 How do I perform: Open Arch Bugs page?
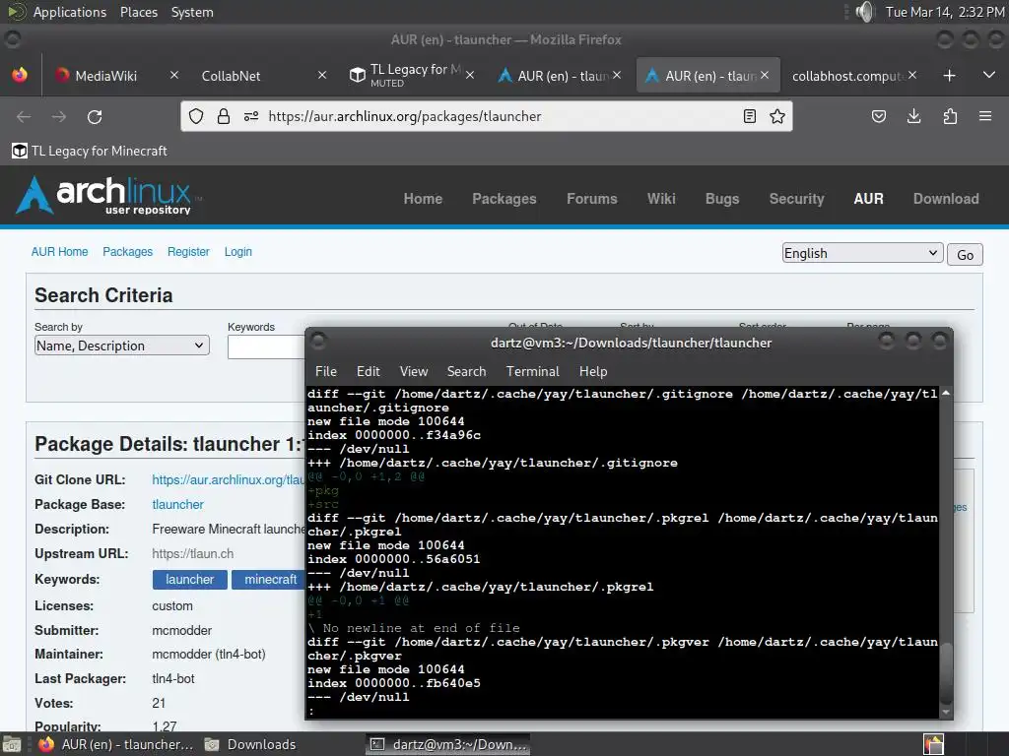(722, 199)
